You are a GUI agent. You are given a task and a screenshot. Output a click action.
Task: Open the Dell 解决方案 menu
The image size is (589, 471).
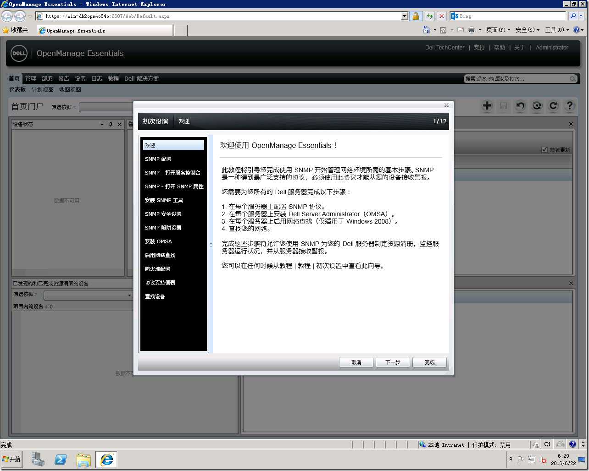(142, 78)
